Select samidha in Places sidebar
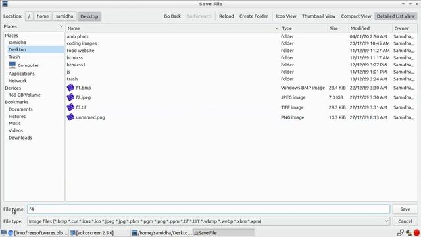The image size is (421, 237). coord(17,42)
